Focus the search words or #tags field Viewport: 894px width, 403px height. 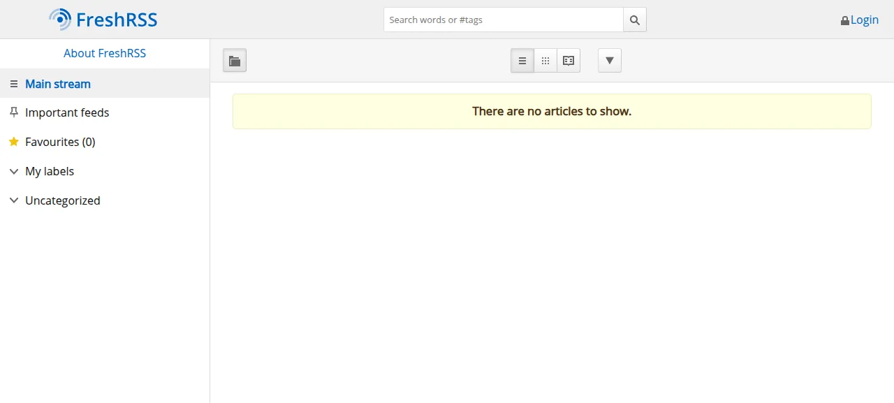[x=504, y=20]
